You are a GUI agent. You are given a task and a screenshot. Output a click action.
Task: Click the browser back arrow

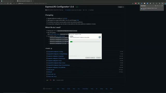2,3
